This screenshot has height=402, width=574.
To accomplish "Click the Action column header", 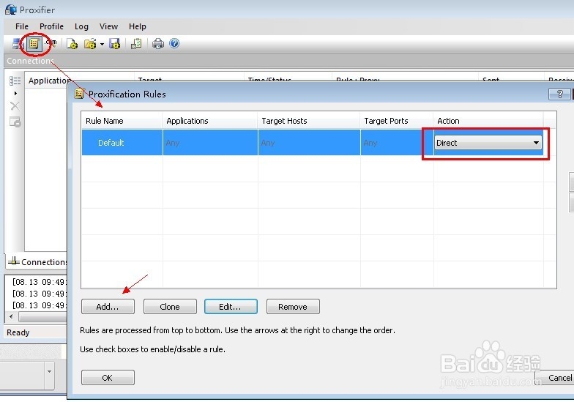I will (488, 121).
